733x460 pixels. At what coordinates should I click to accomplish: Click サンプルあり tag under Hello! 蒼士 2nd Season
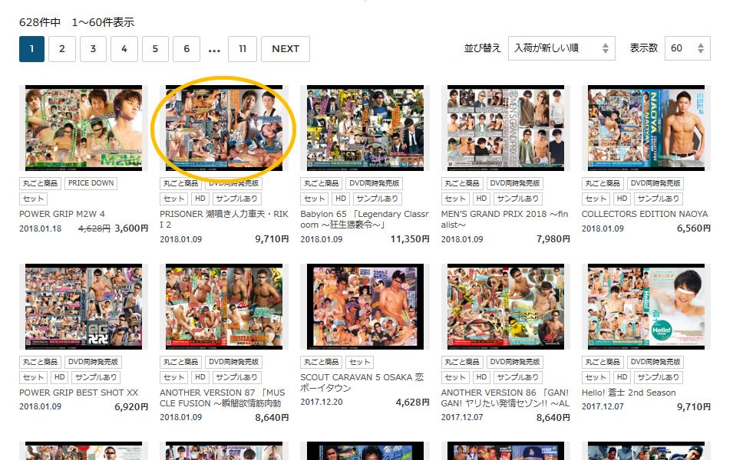659,377
